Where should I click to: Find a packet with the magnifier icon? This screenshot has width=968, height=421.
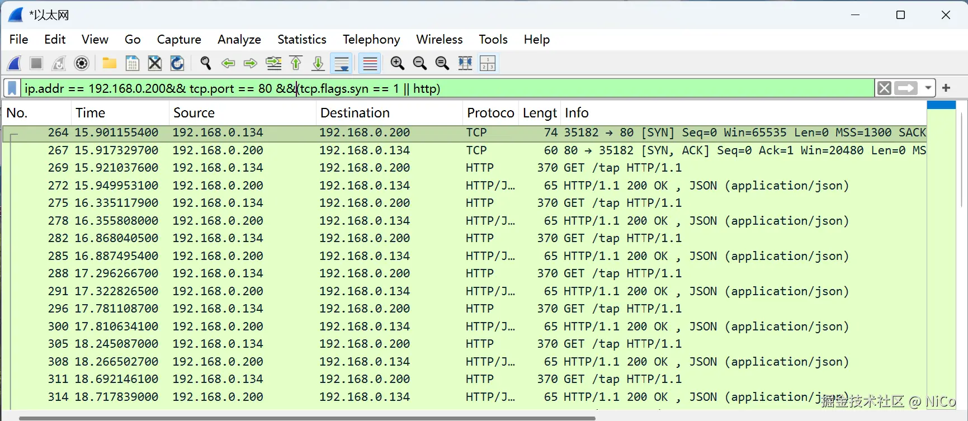pyautogui.click(x=206, y=63)
